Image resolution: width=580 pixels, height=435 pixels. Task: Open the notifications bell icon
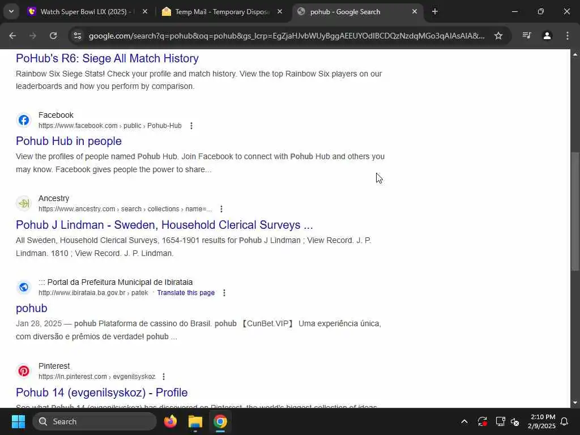(565, 421)
